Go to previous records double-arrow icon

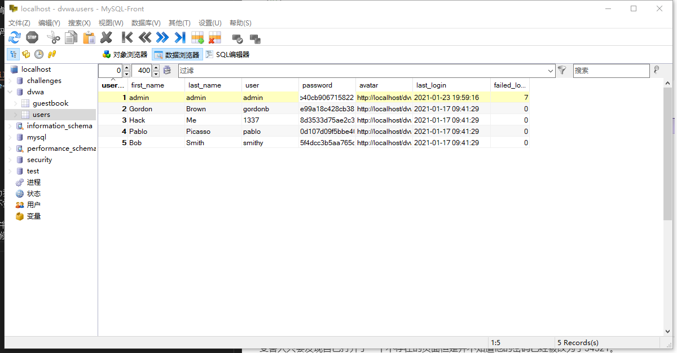[145, 38]
